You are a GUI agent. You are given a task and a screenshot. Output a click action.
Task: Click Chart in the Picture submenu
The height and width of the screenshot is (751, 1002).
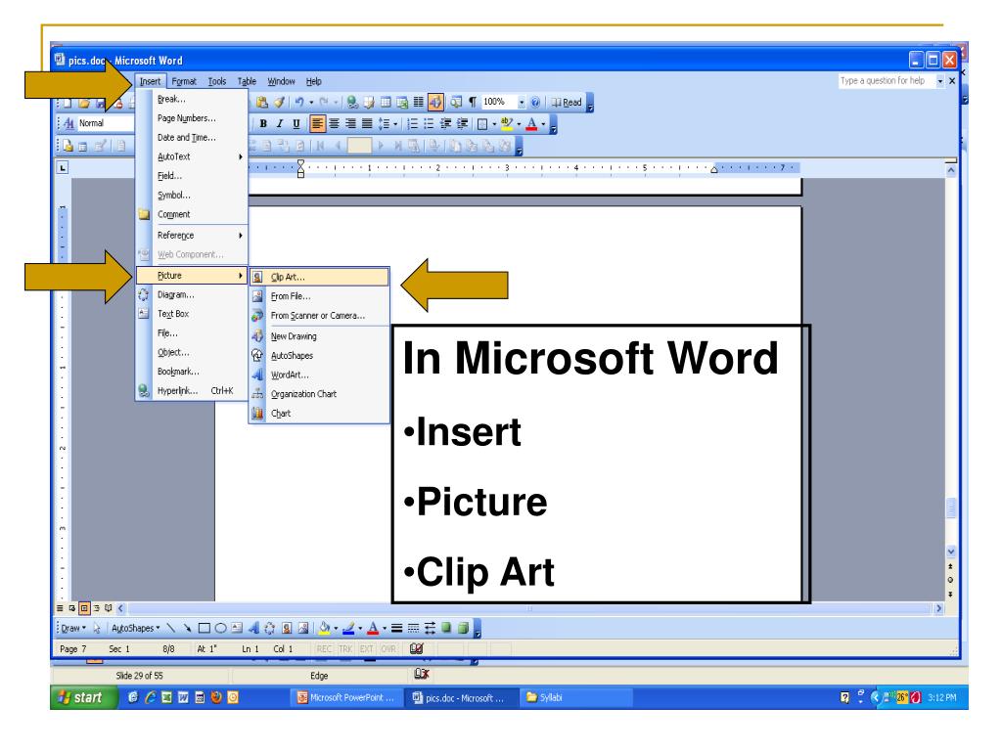pyautogui.click(x=319, y=414)
